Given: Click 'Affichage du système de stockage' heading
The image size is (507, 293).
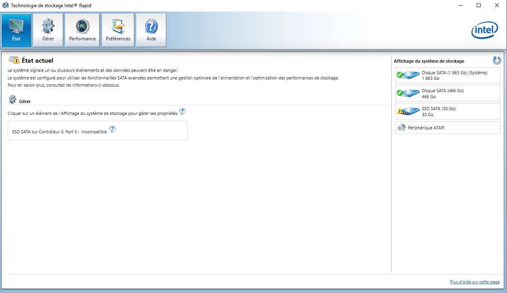Looking at the screenshot, I should (429, 61).
